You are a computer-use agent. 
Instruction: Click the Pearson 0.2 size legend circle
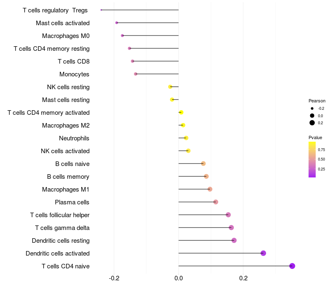point(312,123)
